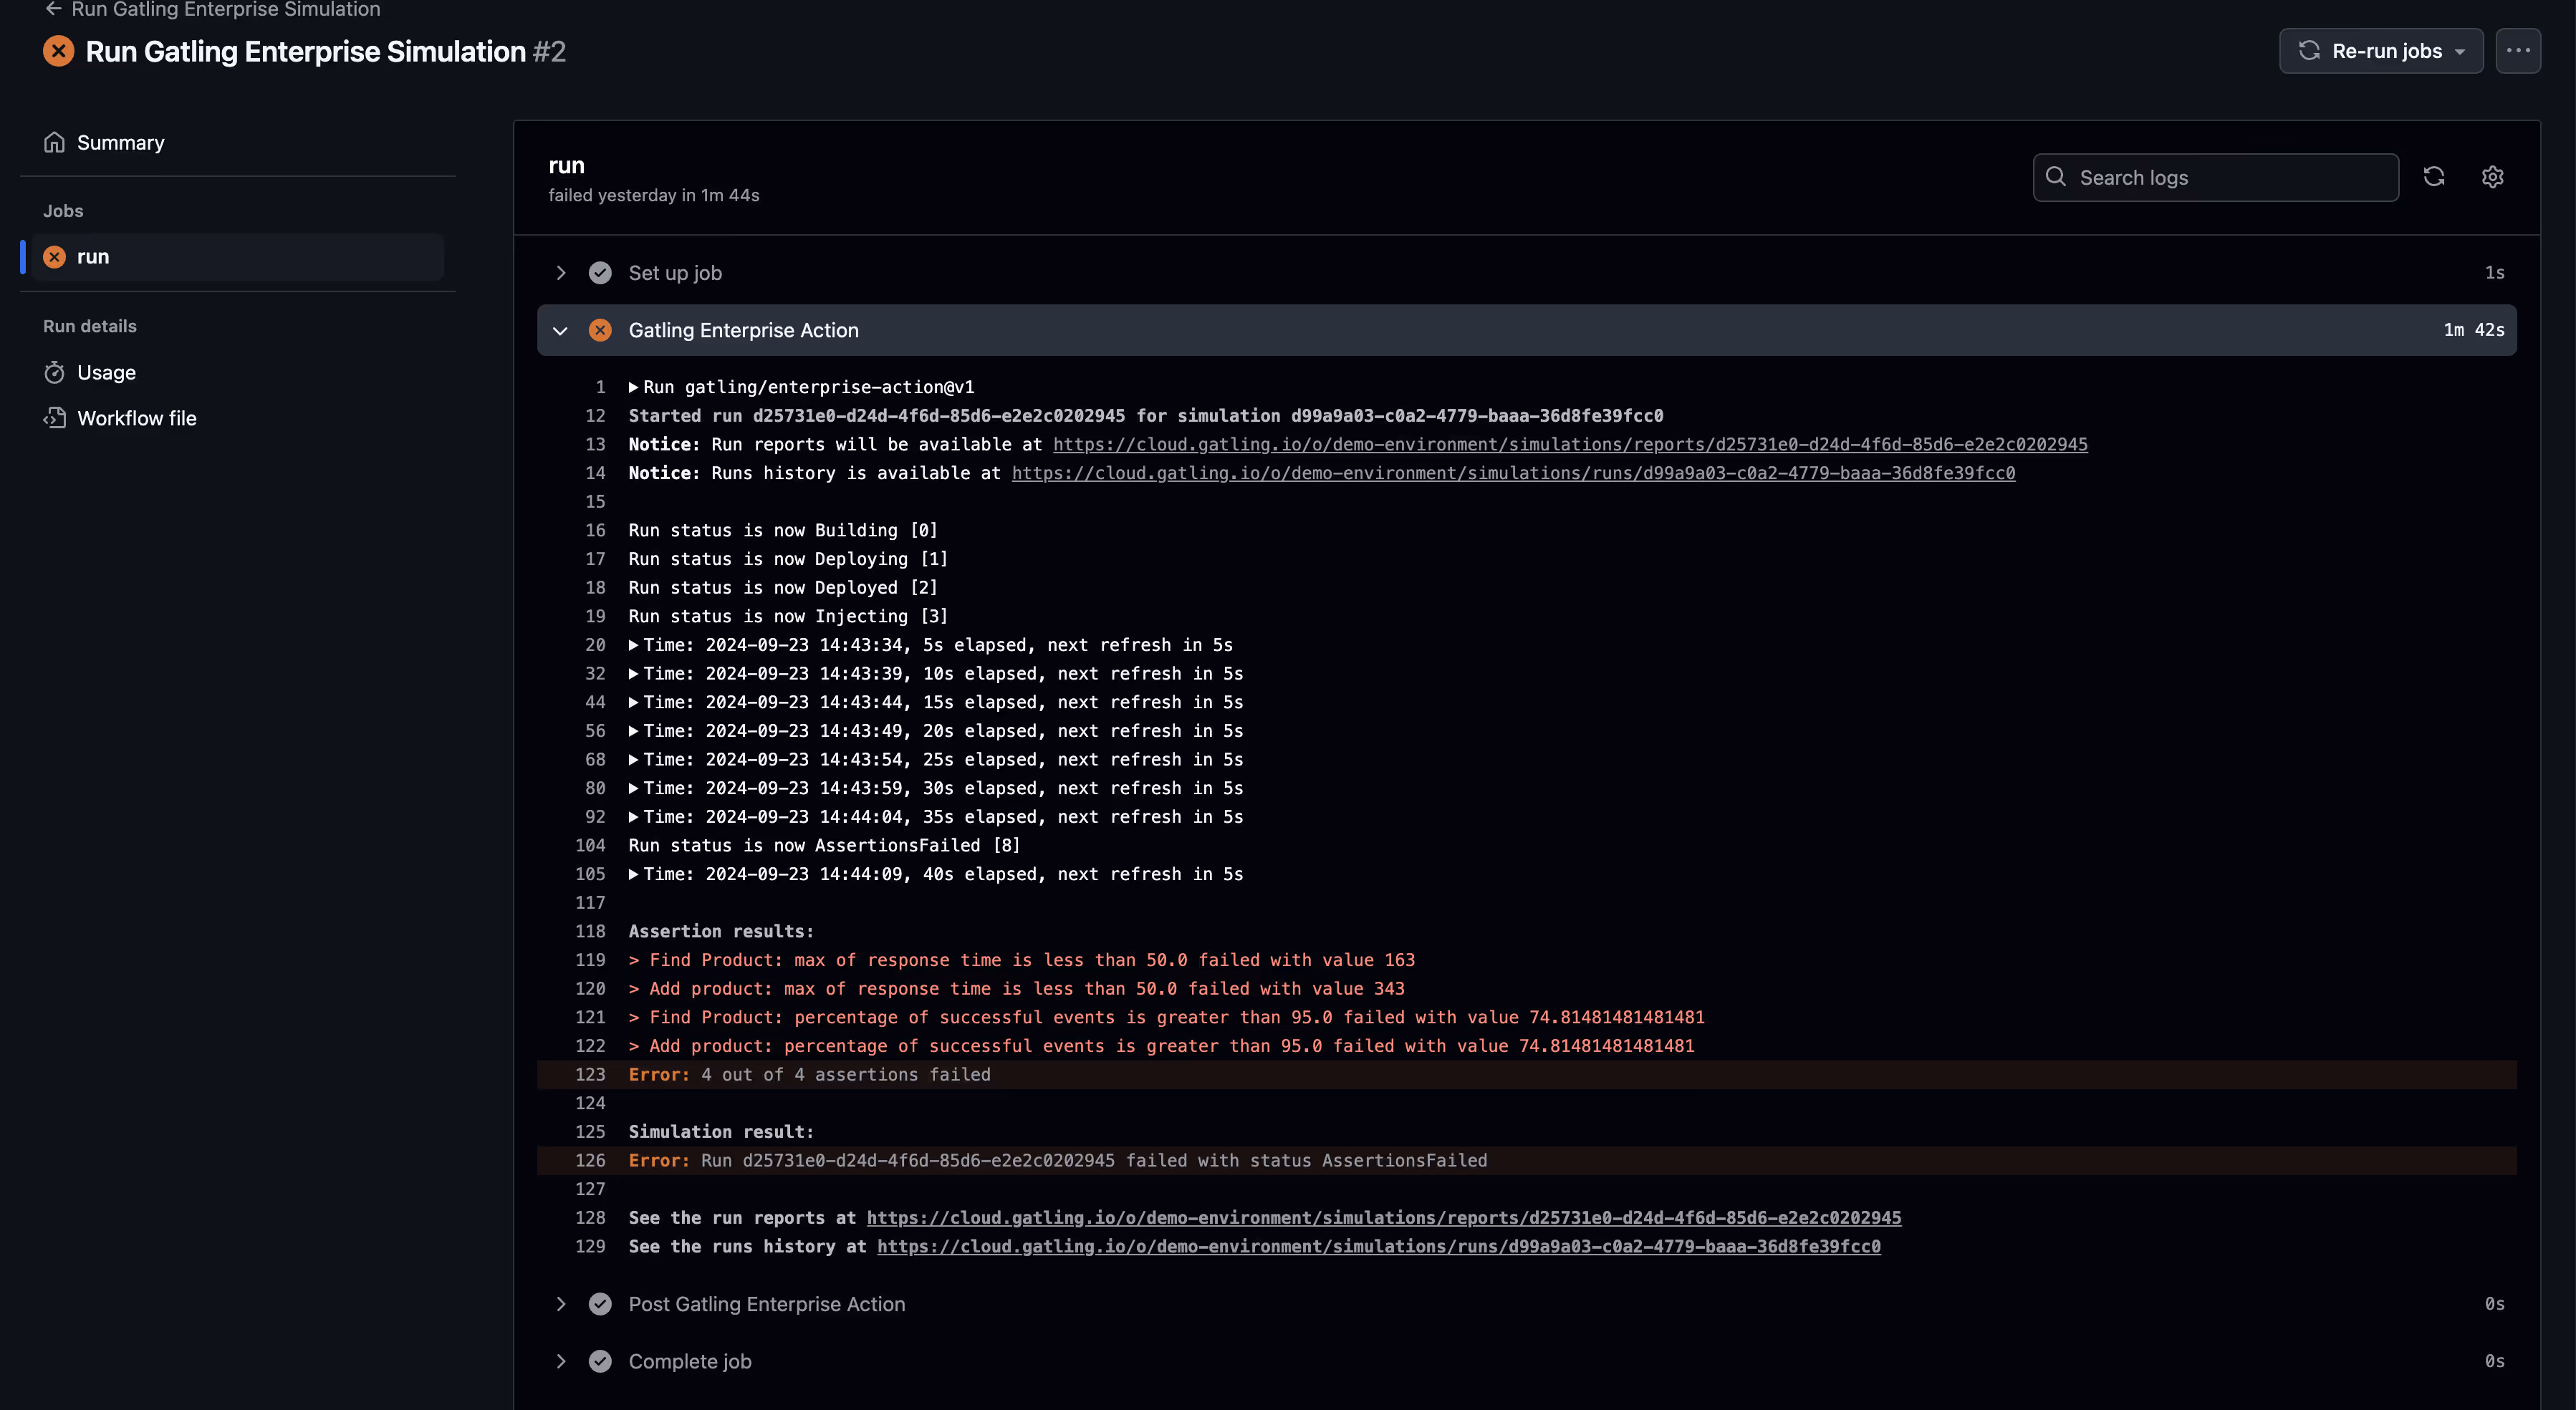The image size is (2576, 1410).
Task: Expand the 40s elapsed log group
Action: tap(633, 875)
